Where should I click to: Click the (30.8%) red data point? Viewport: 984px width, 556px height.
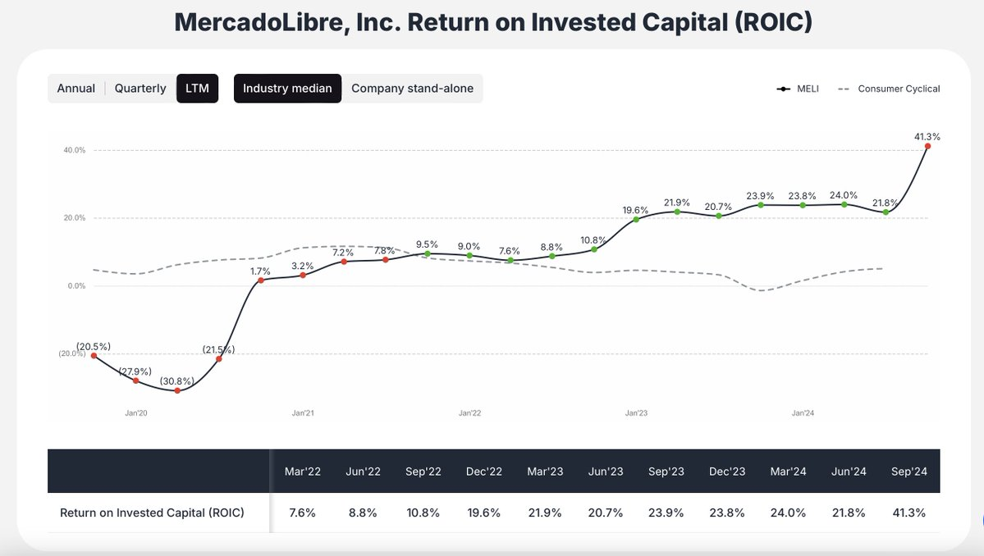(x=176, y=391)
